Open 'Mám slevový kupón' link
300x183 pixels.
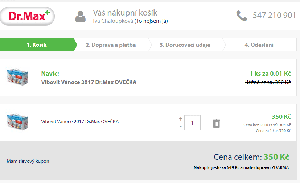[x=28, y=161]
